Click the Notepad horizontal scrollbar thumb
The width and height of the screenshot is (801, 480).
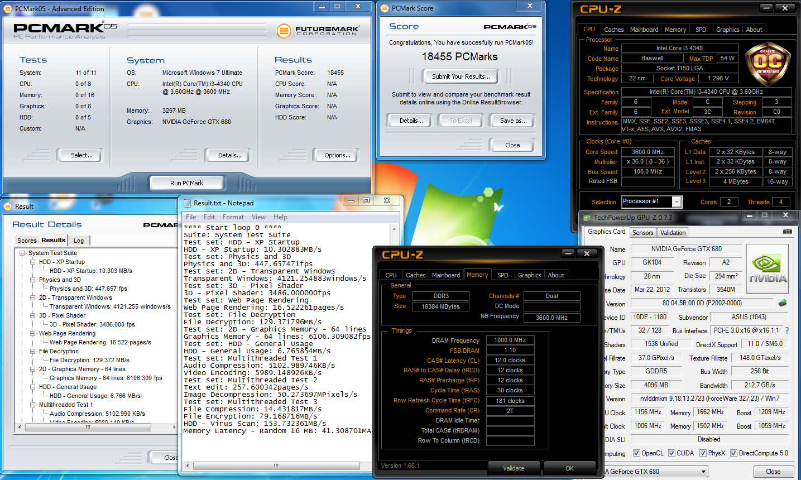pos(276,465)
